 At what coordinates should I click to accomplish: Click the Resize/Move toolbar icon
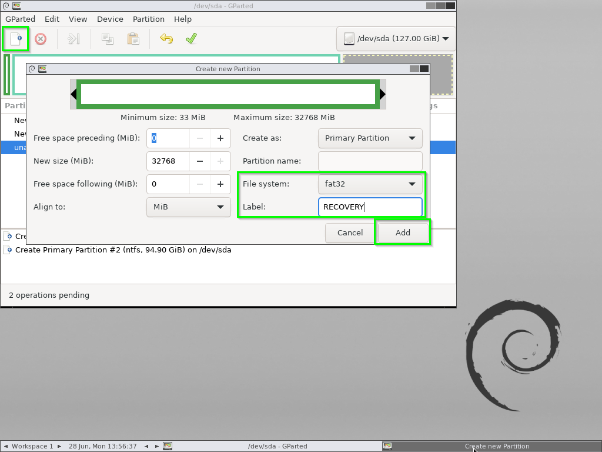[x=73, y=38]
